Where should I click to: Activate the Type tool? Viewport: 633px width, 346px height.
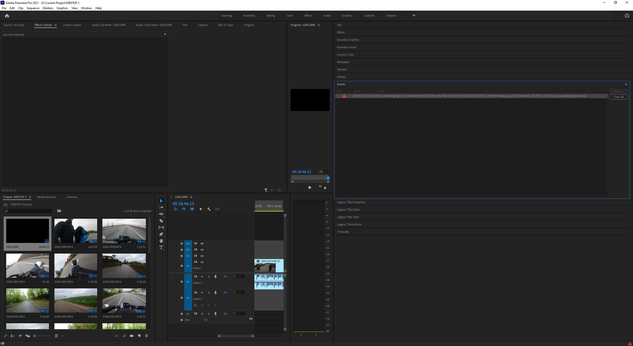161,247
